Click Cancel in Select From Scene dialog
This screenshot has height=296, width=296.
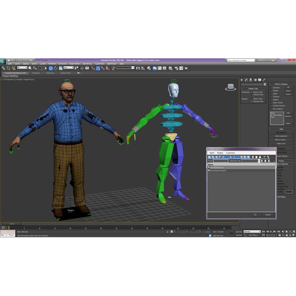point(268,215)
